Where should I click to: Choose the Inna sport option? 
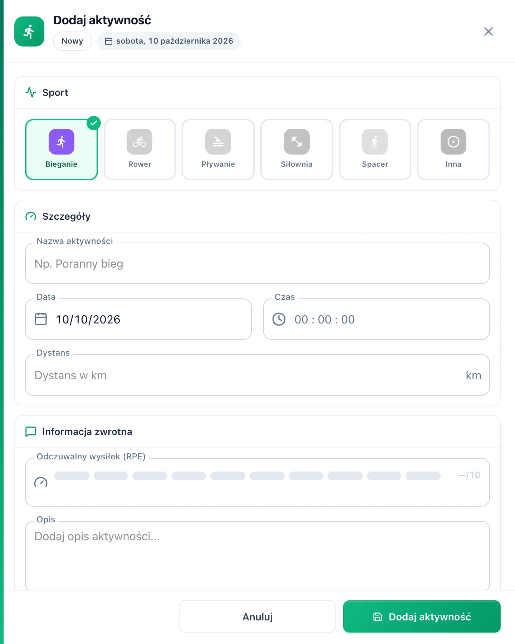453,150
